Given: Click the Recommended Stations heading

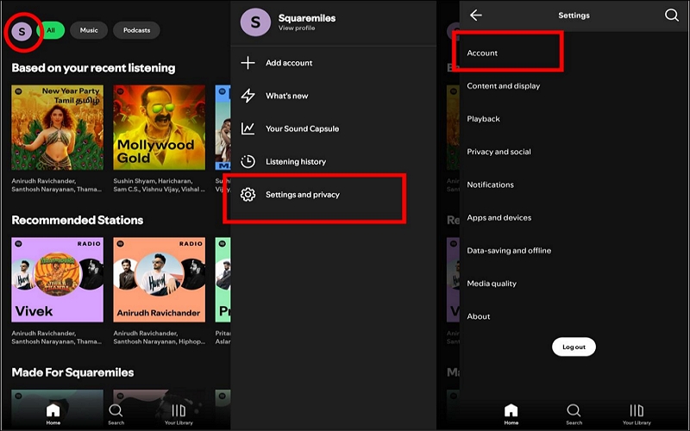Looking at the screenshot, I should [x=78, y=220].
